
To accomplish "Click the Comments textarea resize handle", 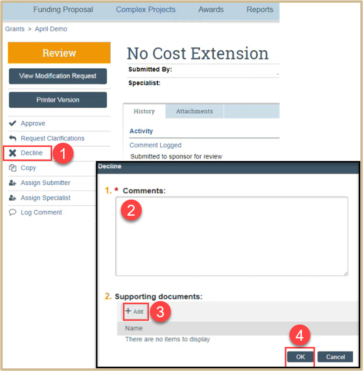I will coord(345,273).
